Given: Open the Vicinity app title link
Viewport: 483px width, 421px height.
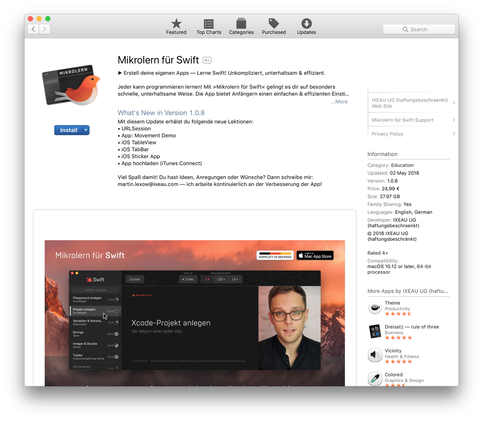Looking at the screenshot, I should click(393, 351).
